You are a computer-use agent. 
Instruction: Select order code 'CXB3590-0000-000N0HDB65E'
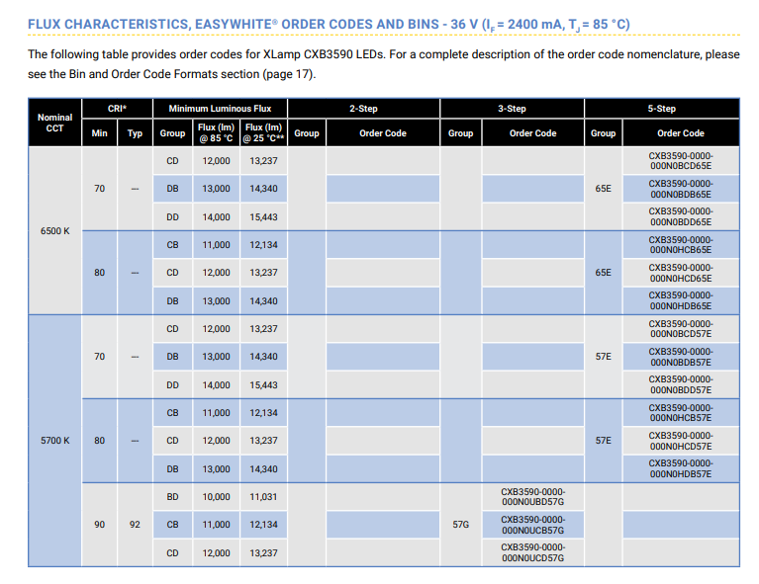[681, 300]
